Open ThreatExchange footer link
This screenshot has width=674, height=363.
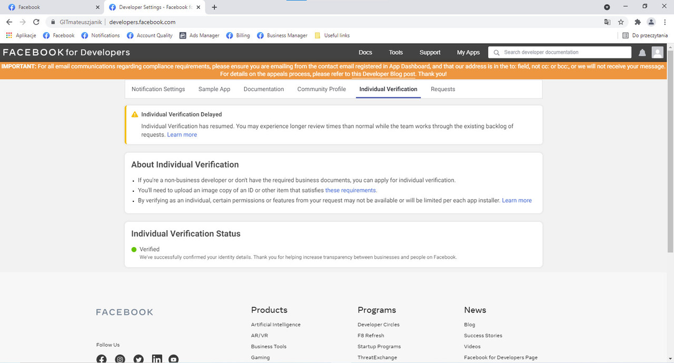(378, 357)
